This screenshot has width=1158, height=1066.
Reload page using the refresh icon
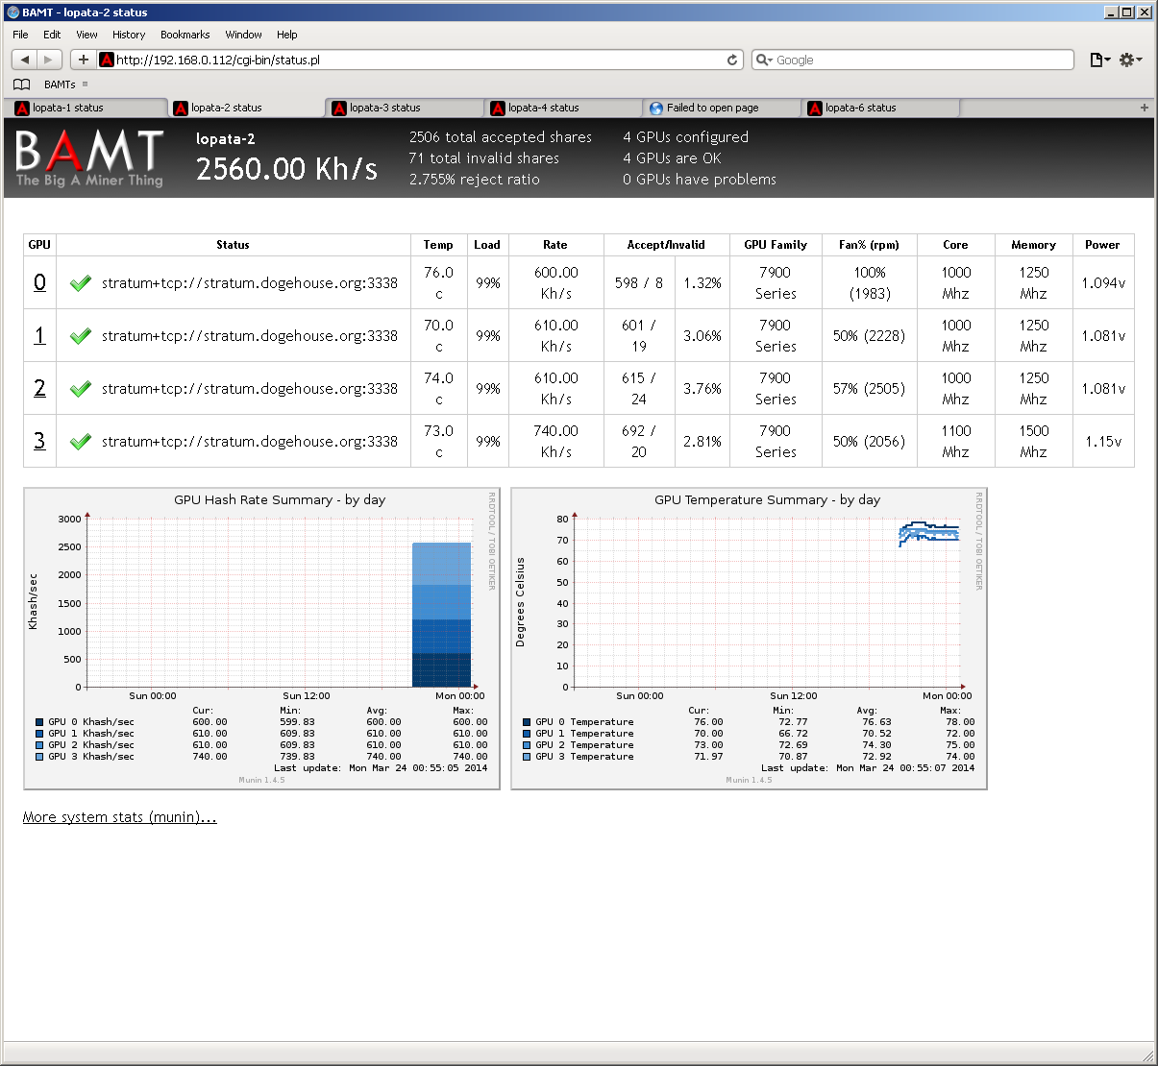tap(732, 60)
